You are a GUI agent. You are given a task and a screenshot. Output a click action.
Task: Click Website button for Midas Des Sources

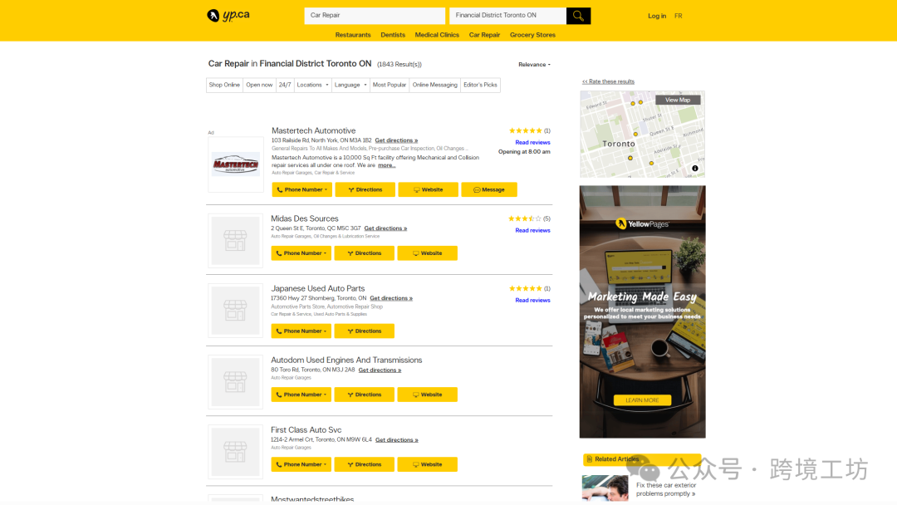[427, 253]
